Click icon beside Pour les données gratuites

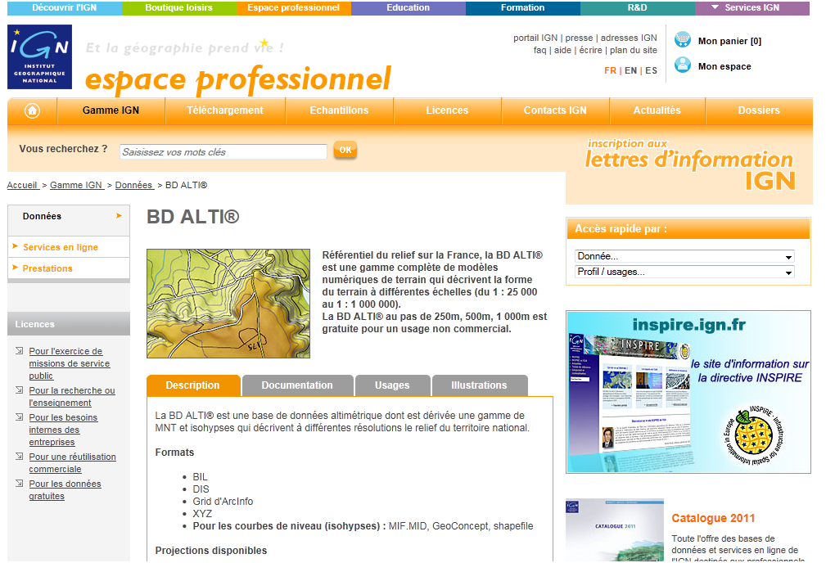tap(20, 483)
